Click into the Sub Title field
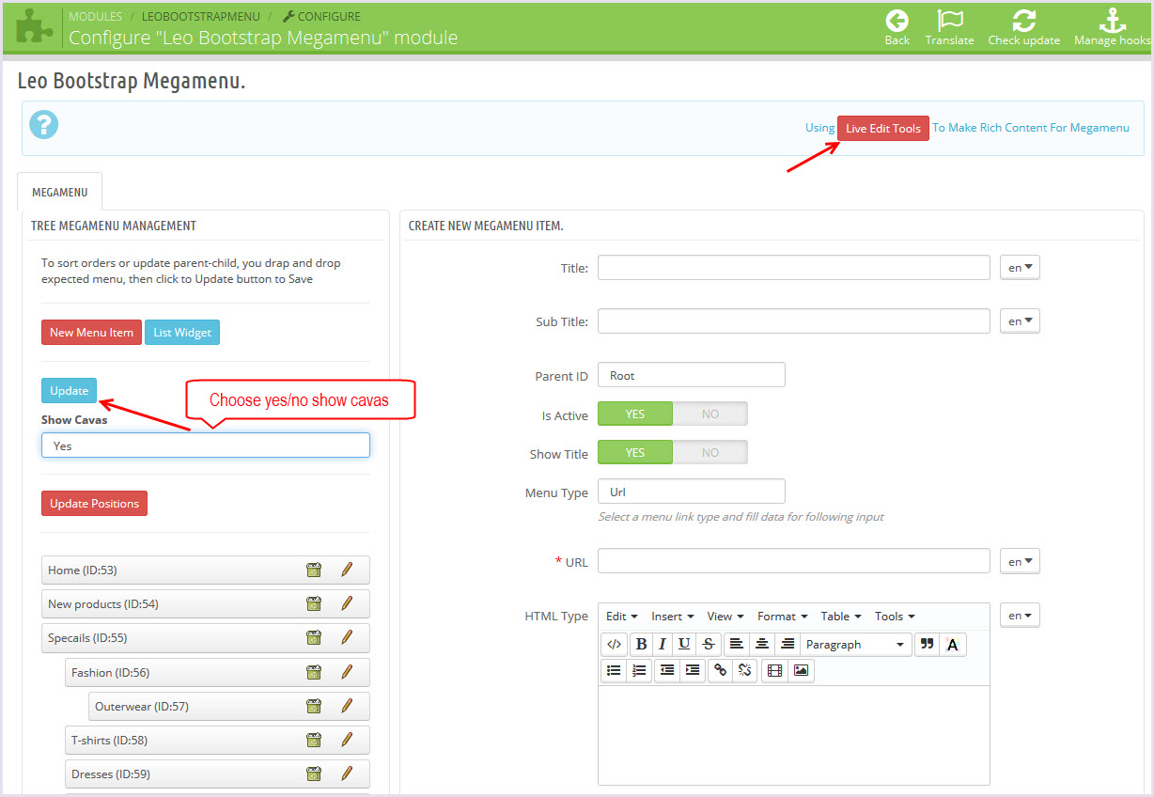The image size is (1154, 797). tap(794, 321)
